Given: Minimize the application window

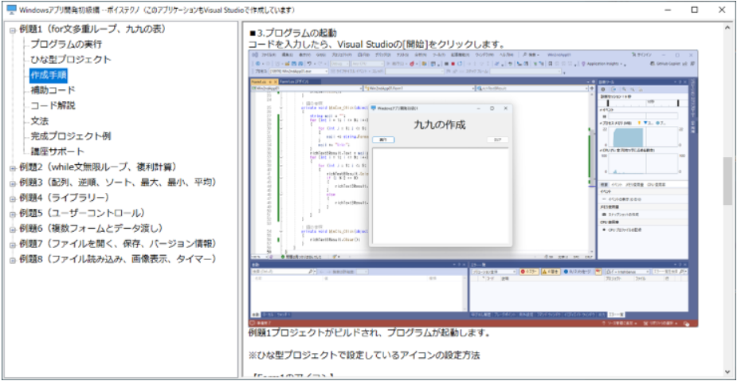Looking at the screenshot, I should [667, 10].
